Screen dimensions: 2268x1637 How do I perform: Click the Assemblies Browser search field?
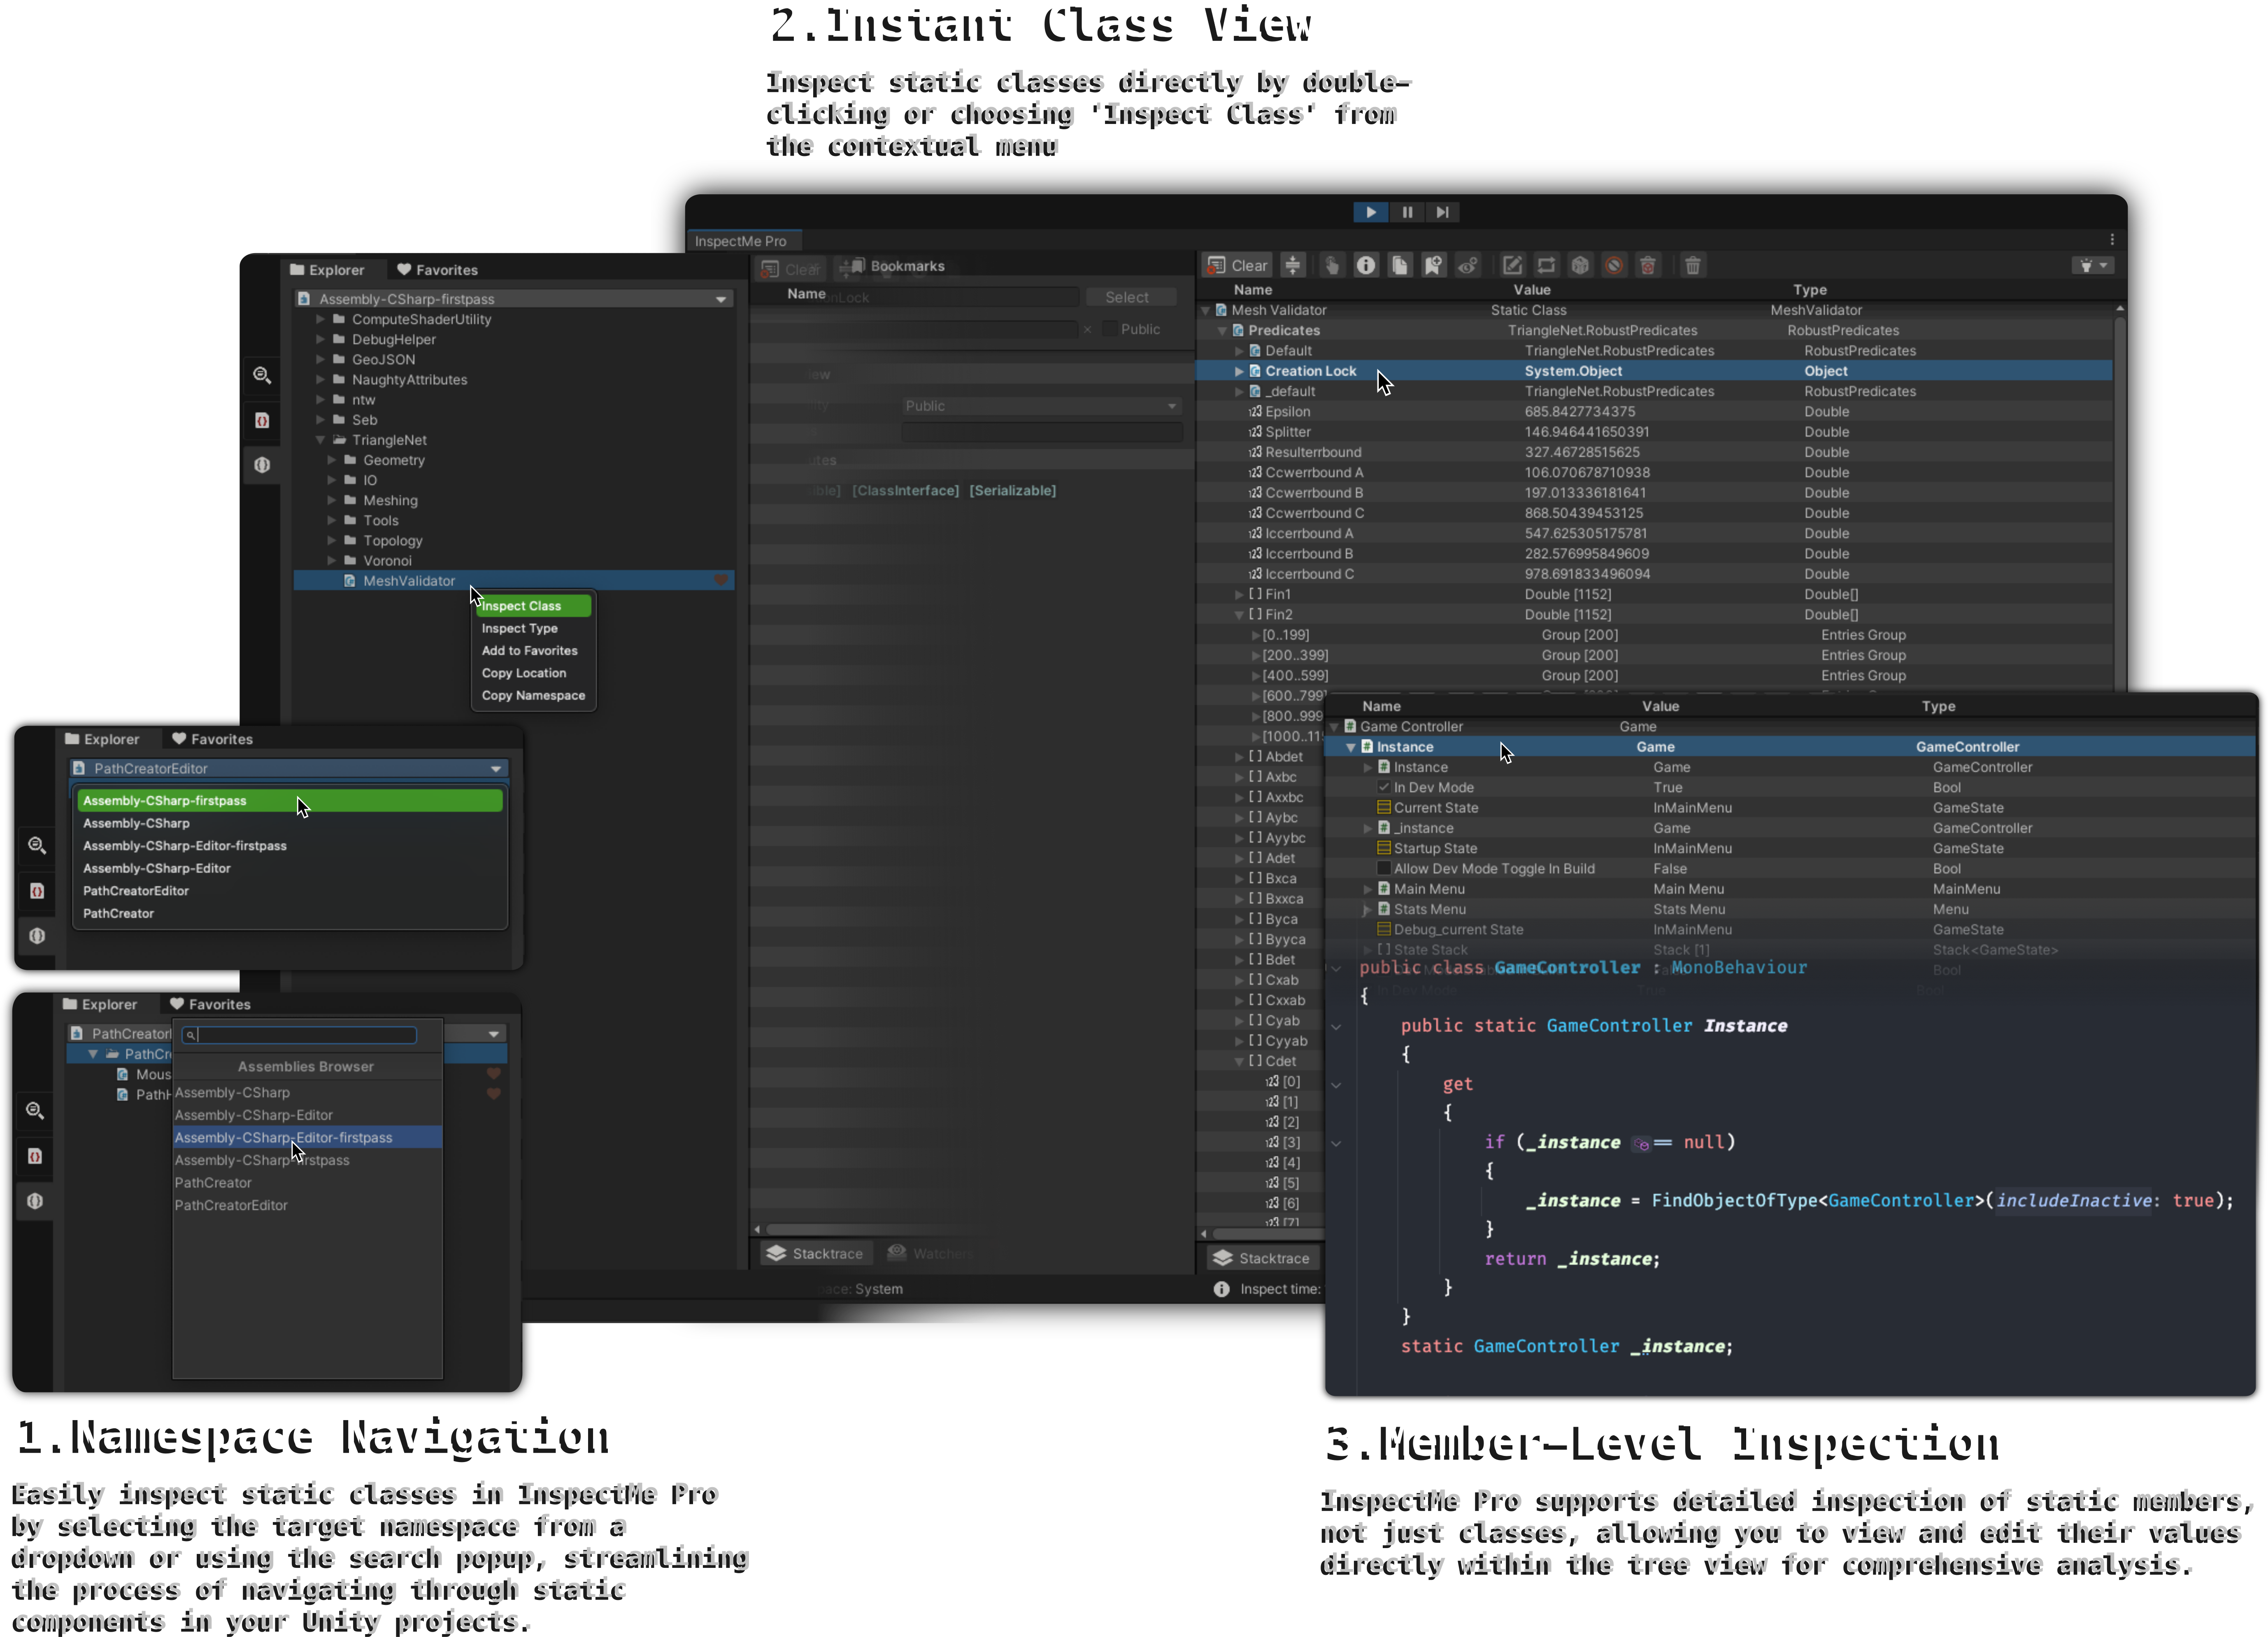(299, 1035)
